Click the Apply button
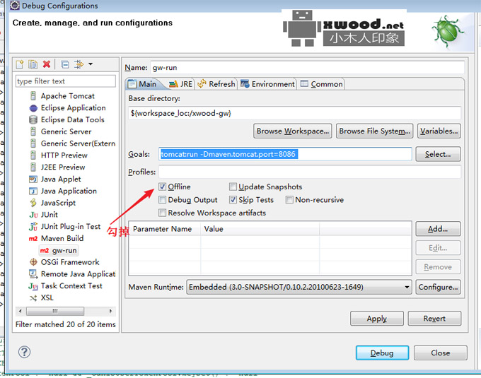Image resolution: width=481 pixels, height=378 pixels. point(377,319)
